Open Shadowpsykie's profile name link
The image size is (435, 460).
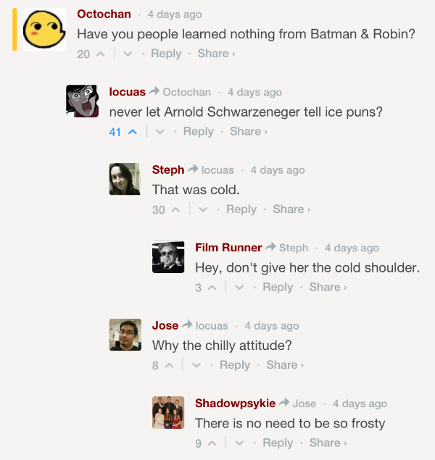(235, 403)
